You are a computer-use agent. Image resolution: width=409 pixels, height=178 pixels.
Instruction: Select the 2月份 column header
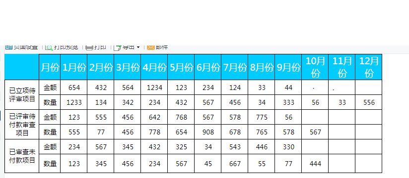(101, 67)
